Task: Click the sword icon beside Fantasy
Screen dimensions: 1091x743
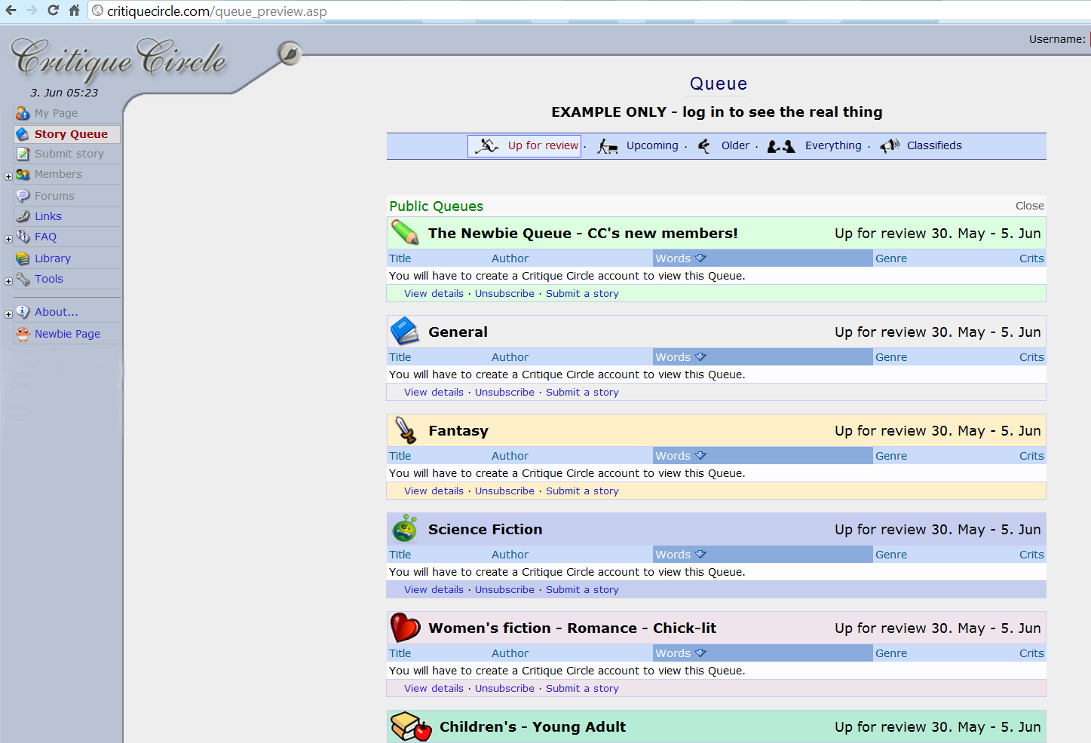Action: pyautogui.click(x=406, y=430)
